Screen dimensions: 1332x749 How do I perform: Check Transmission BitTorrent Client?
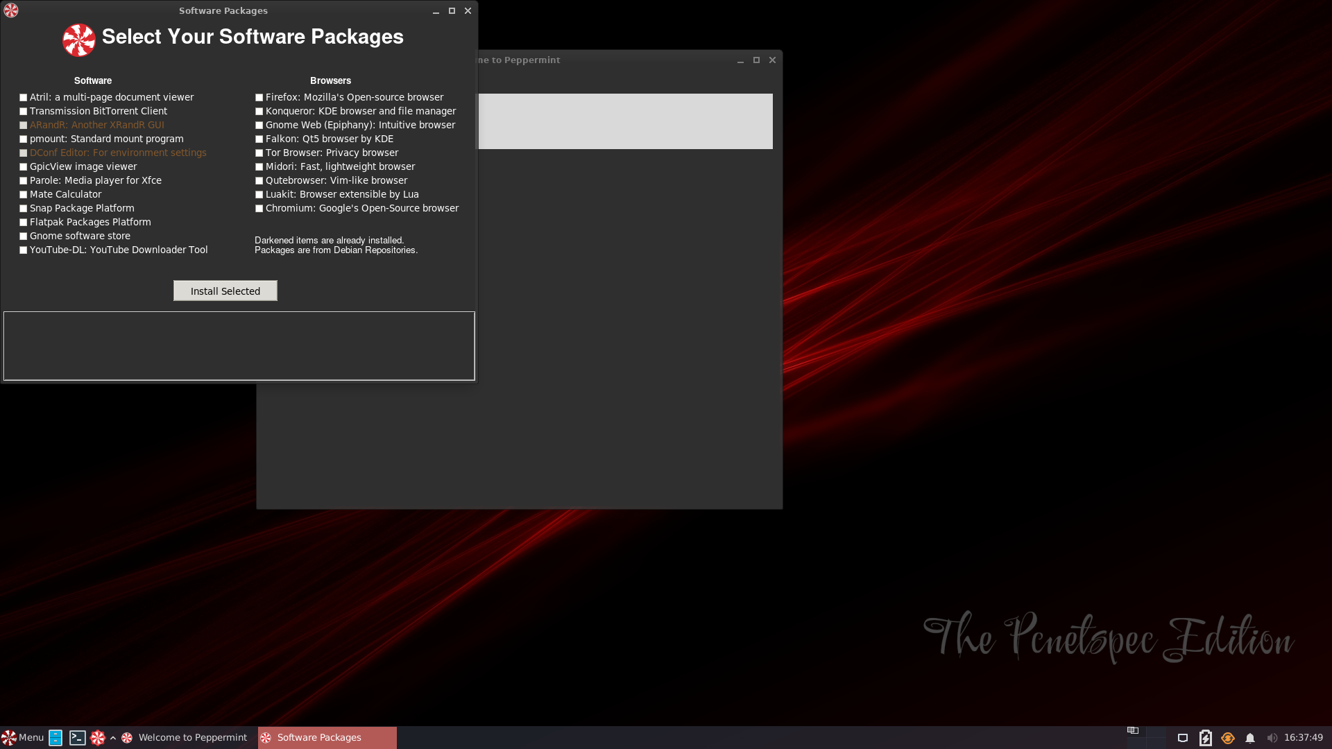tap(24, 112)
